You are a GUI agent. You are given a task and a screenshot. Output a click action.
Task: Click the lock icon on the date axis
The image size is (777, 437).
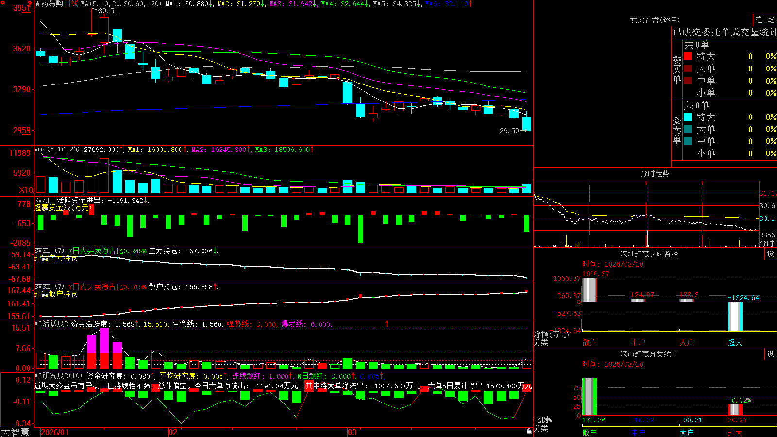[x=529, y=431]
